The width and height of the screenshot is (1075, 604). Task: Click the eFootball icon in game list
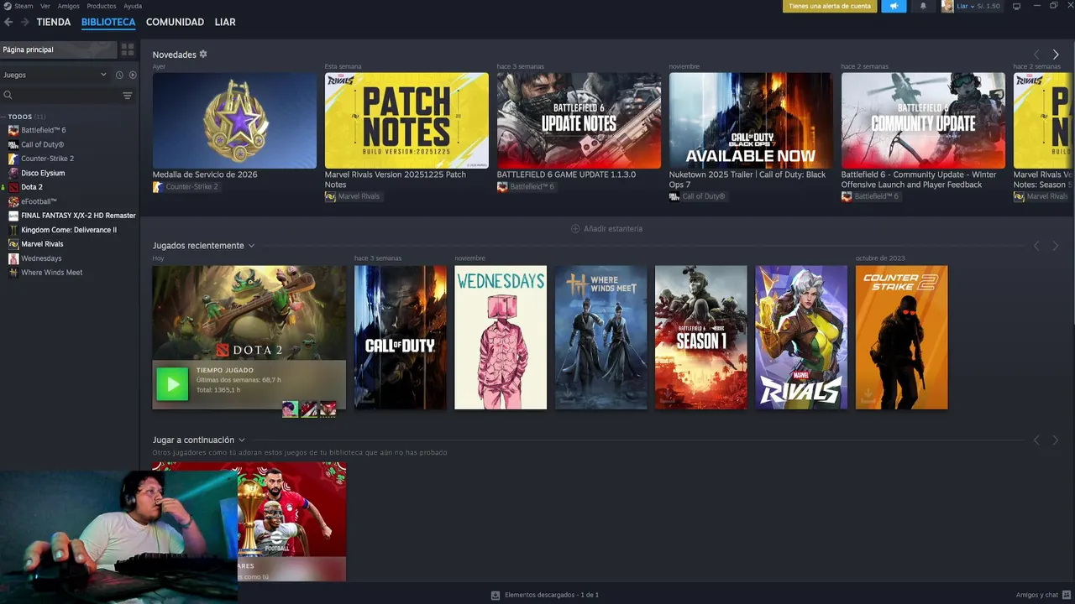tap(13, 201)
